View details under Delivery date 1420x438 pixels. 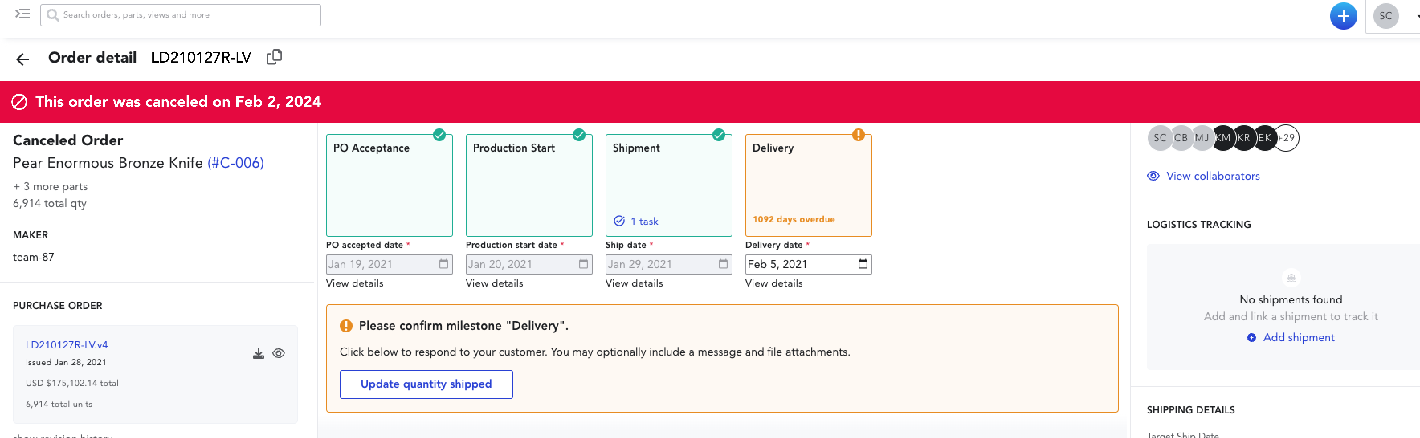pos(774,283)
